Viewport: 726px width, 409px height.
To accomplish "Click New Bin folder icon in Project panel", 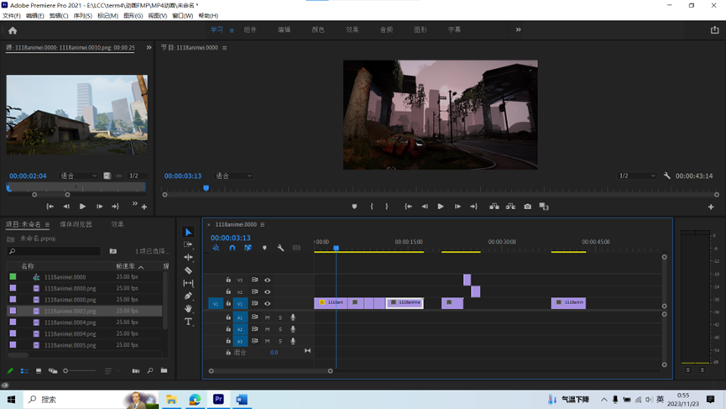I will pyautogui.click(x=164, y=370).
